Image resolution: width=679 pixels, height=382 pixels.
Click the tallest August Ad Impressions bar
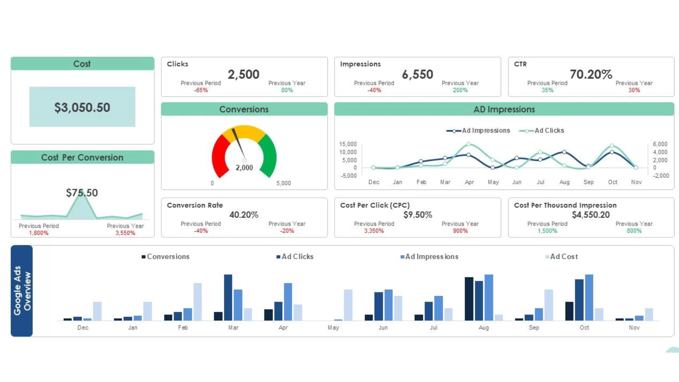tap(489, 297)
